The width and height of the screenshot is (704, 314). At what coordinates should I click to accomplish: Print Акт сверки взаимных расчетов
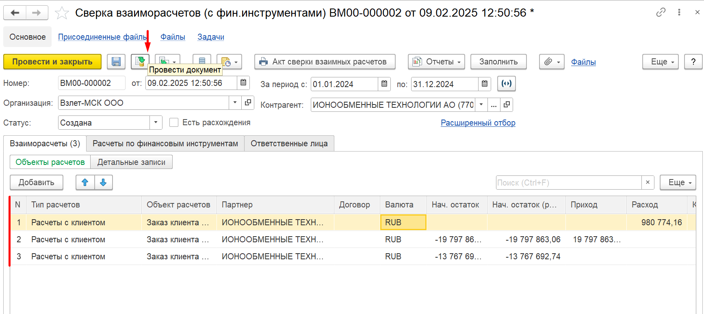coord(325,62)
